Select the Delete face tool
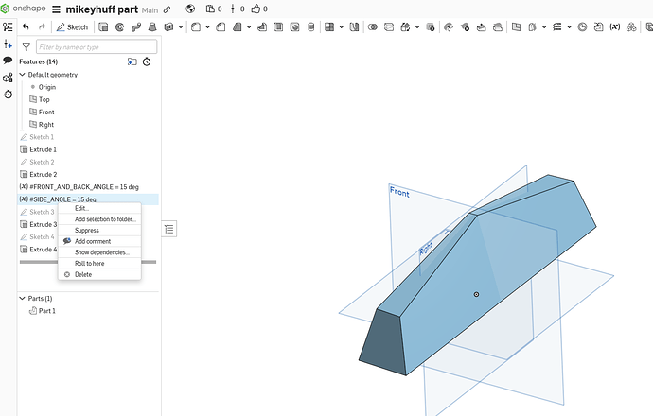Screen dimensions: 653x416 pyautogui.click(x=465, y=27)
